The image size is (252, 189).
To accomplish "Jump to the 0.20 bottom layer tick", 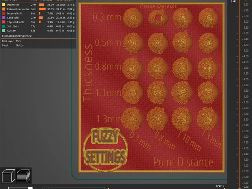I will pos(246,187).
